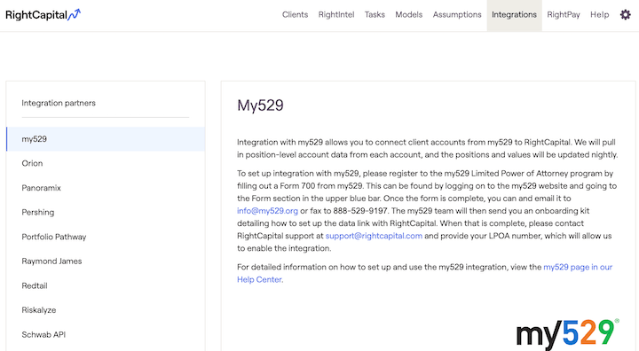Select the Integrations tab

coord(514,15)
